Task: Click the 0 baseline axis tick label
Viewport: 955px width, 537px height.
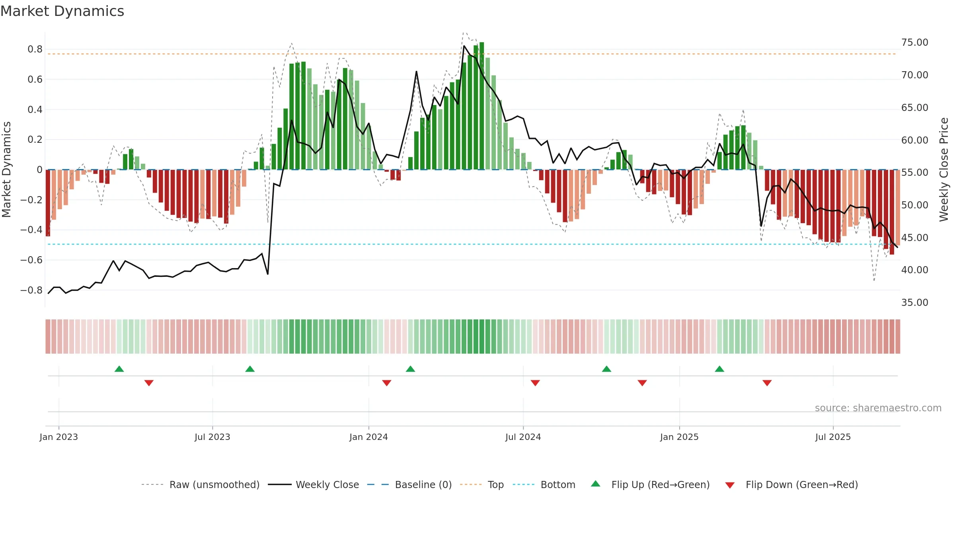Action: pos(39,170)
